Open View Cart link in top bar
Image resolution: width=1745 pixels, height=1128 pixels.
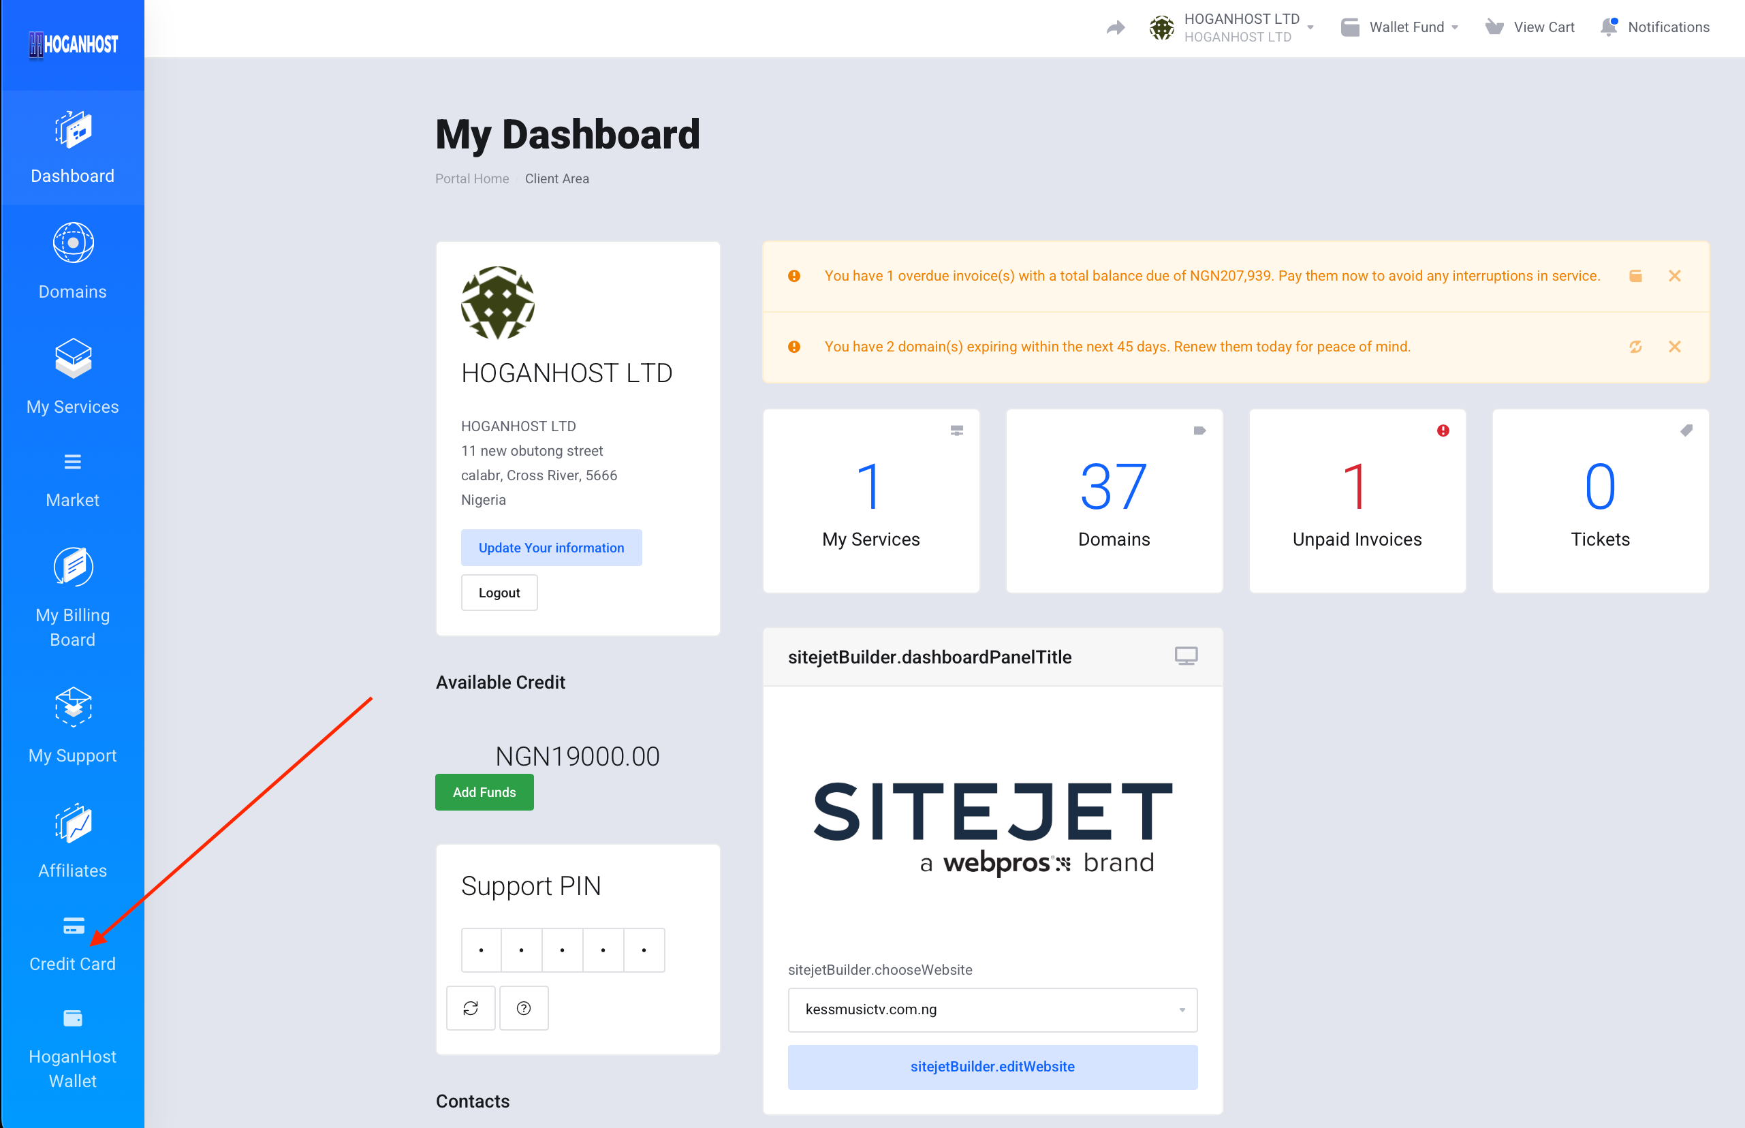tap(1543, 27)
